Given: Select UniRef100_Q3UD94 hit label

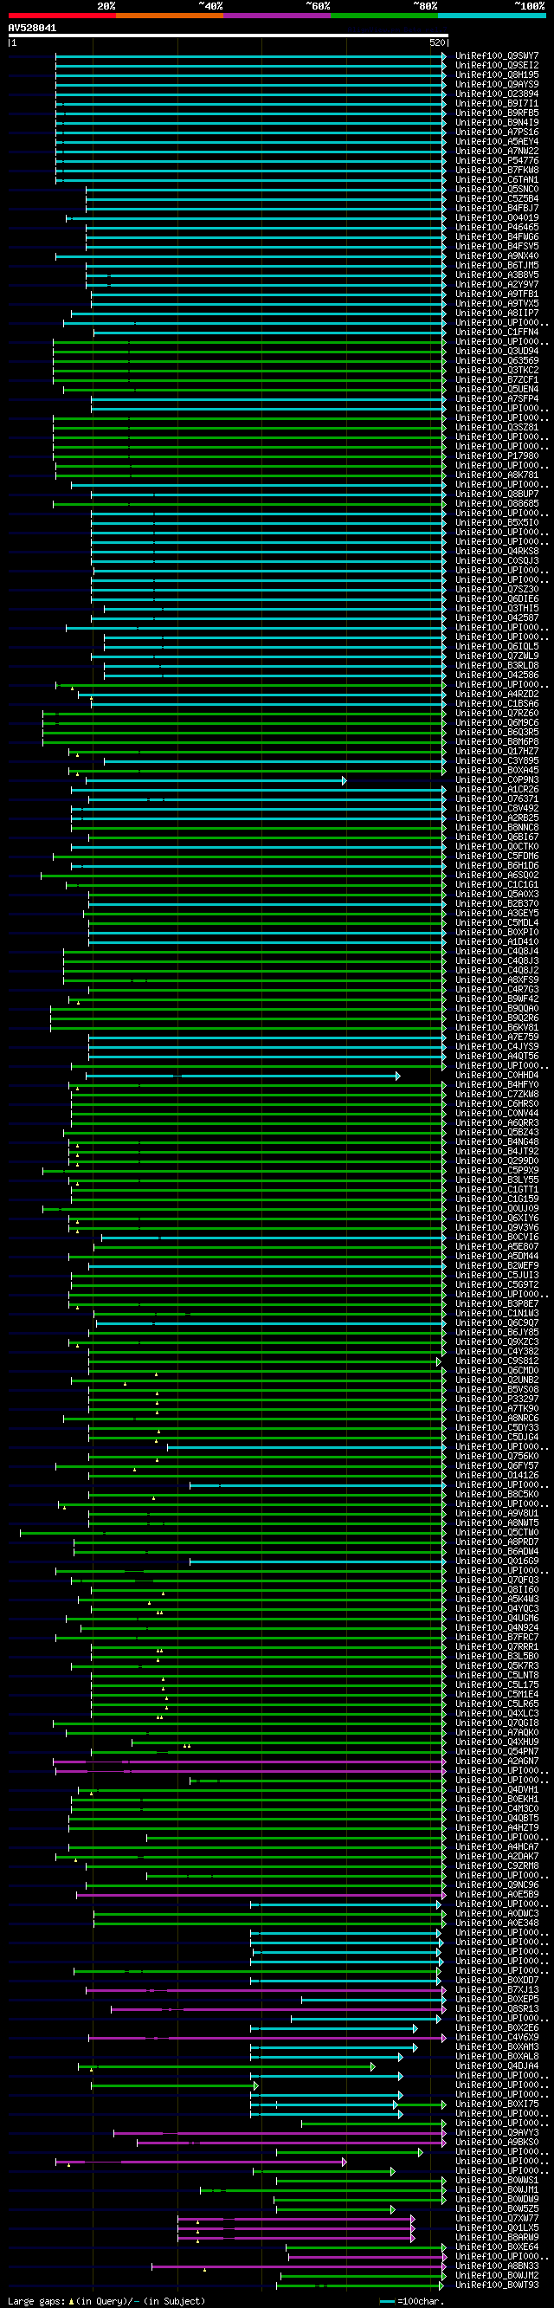Looking at the screenshot, I should tap(497, 352).
